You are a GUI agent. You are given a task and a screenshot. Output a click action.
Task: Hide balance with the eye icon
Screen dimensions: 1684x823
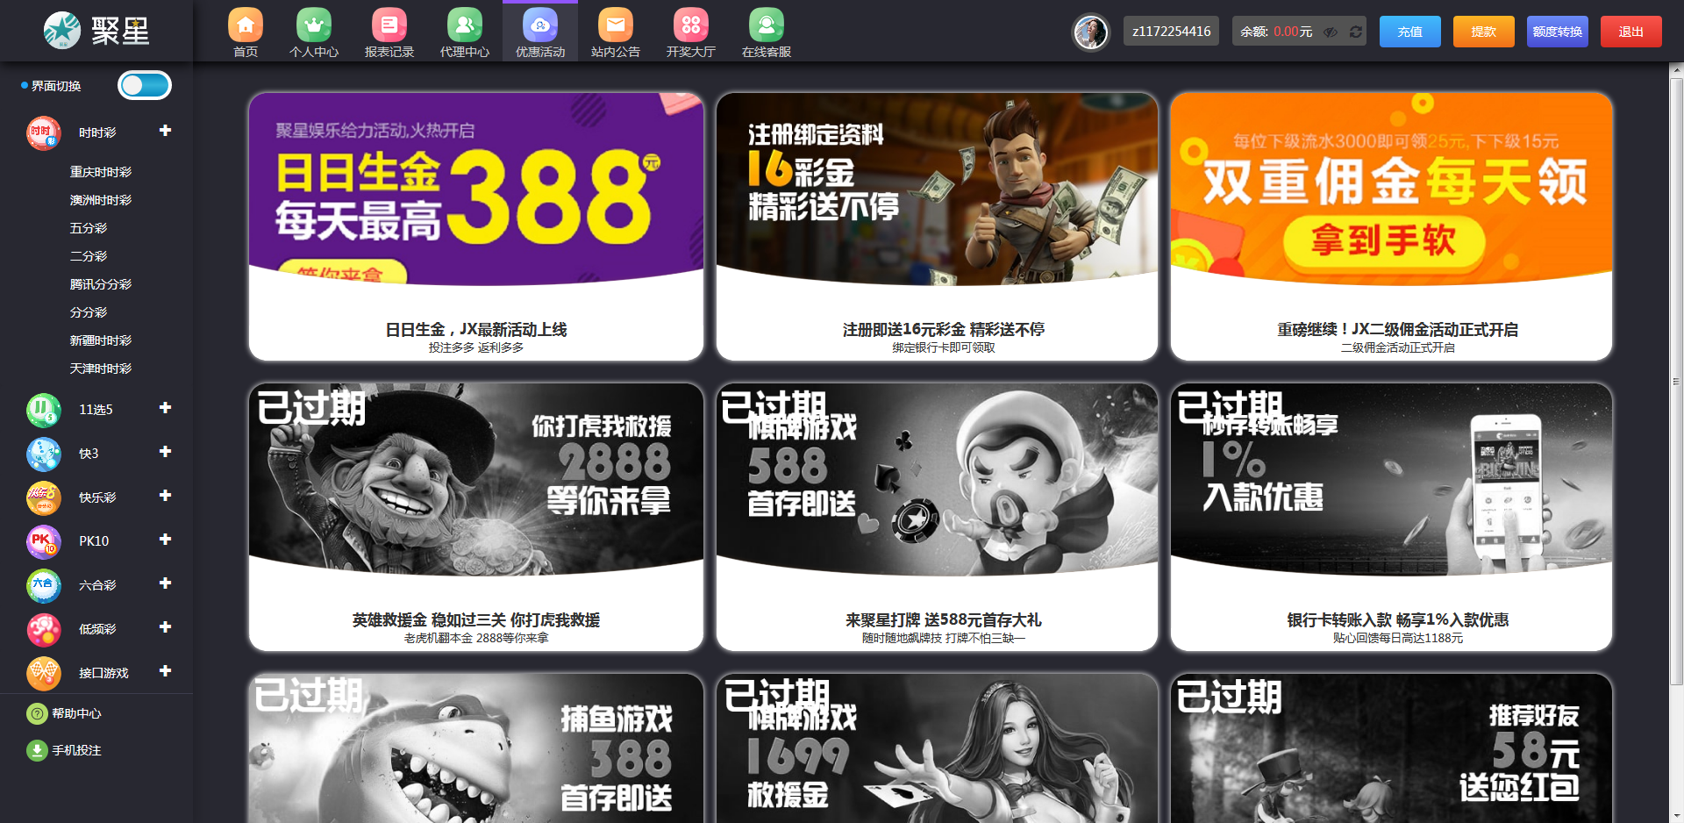[x=1331, y=32]
